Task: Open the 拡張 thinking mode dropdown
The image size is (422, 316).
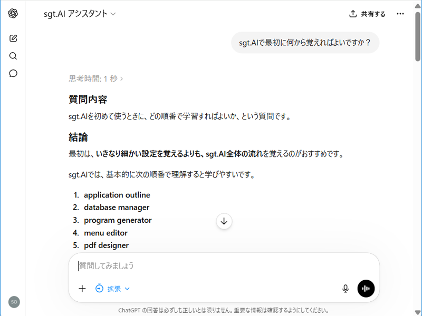Action: point(112,289)
